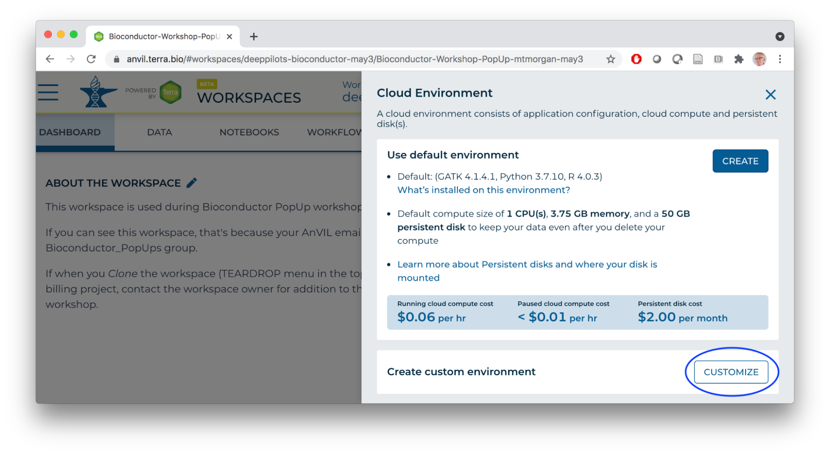Click the browser extensions puzzle icon
Image resolution: width=830 pixels, height=455 pixels.
coord(738,58)
